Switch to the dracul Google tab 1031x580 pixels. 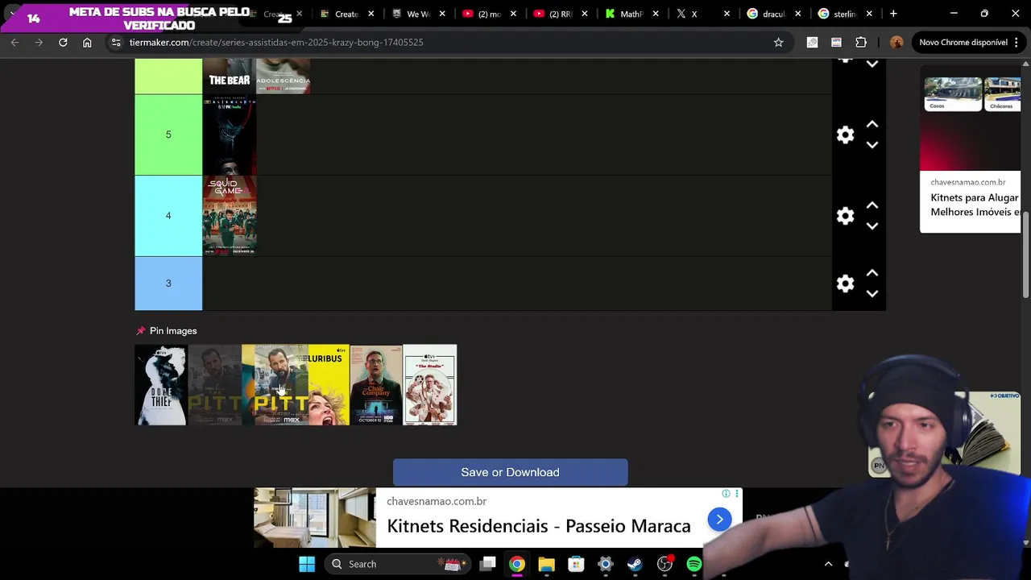click(772, 14)
